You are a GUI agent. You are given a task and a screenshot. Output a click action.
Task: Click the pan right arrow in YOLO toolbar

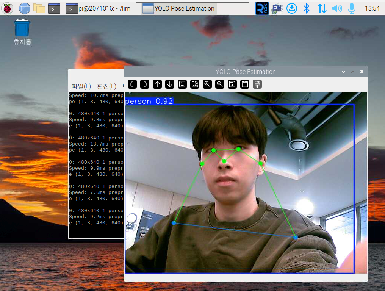point(145,84)
